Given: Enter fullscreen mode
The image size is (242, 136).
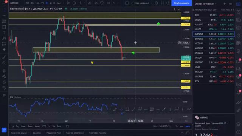Looking at the screenshot, I should (x=162, y=3).
